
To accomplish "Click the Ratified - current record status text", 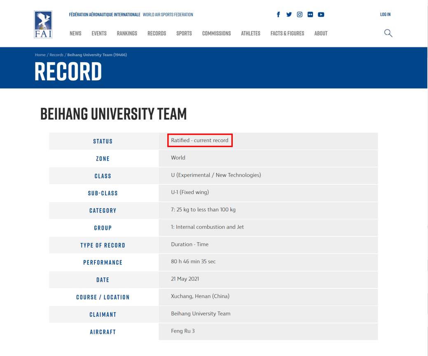I will 199,141.
